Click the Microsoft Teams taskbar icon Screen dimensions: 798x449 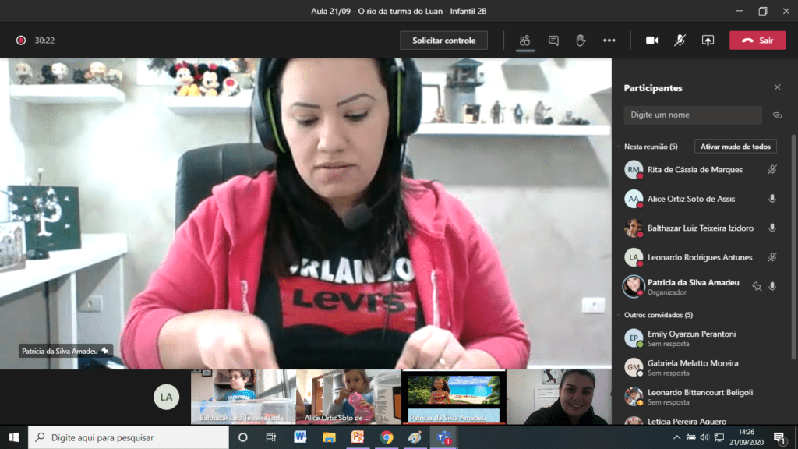[x=444, y=437]
